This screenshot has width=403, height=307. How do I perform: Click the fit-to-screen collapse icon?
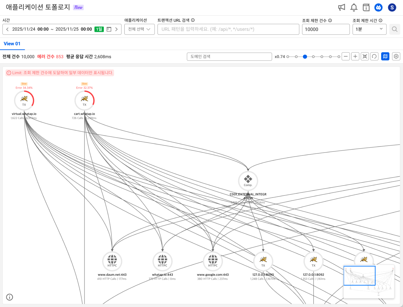(x=365, y=57)
